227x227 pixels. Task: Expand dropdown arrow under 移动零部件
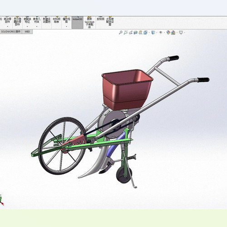click(x=8, y=27)
